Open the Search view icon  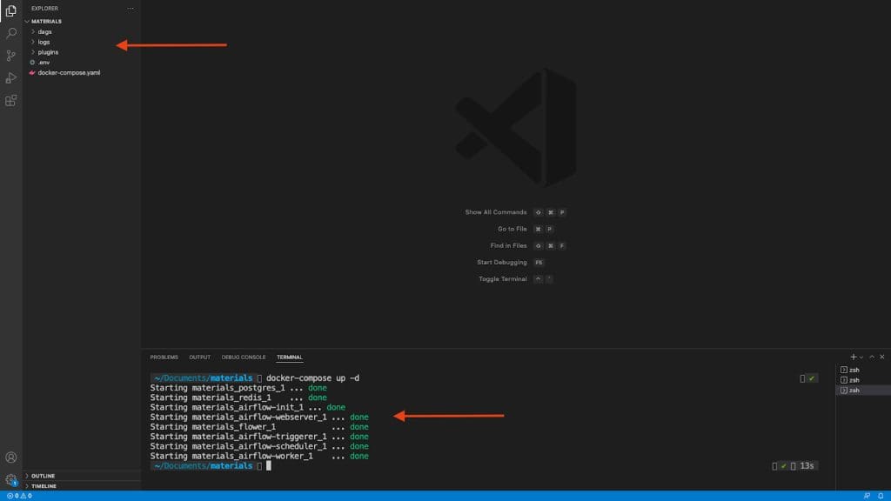click(11, 33)
